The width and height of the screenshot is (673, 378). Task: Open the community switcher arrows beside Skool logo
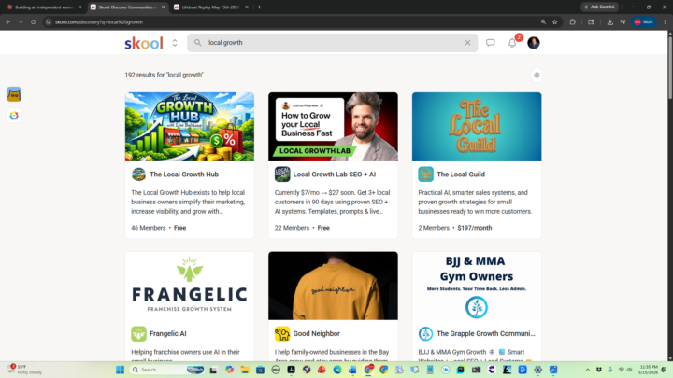click(x=175, y=43)
